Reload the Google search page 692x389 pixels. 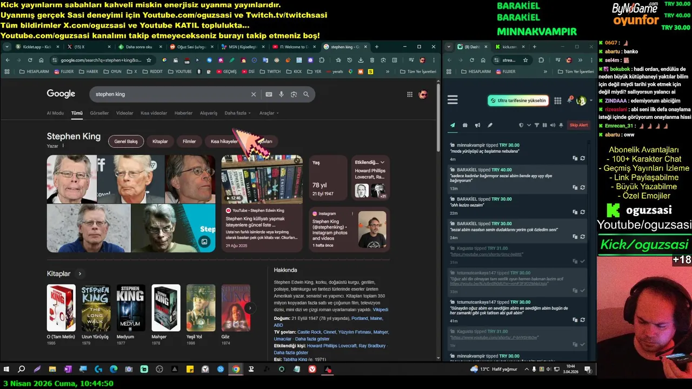coord(30,60)
